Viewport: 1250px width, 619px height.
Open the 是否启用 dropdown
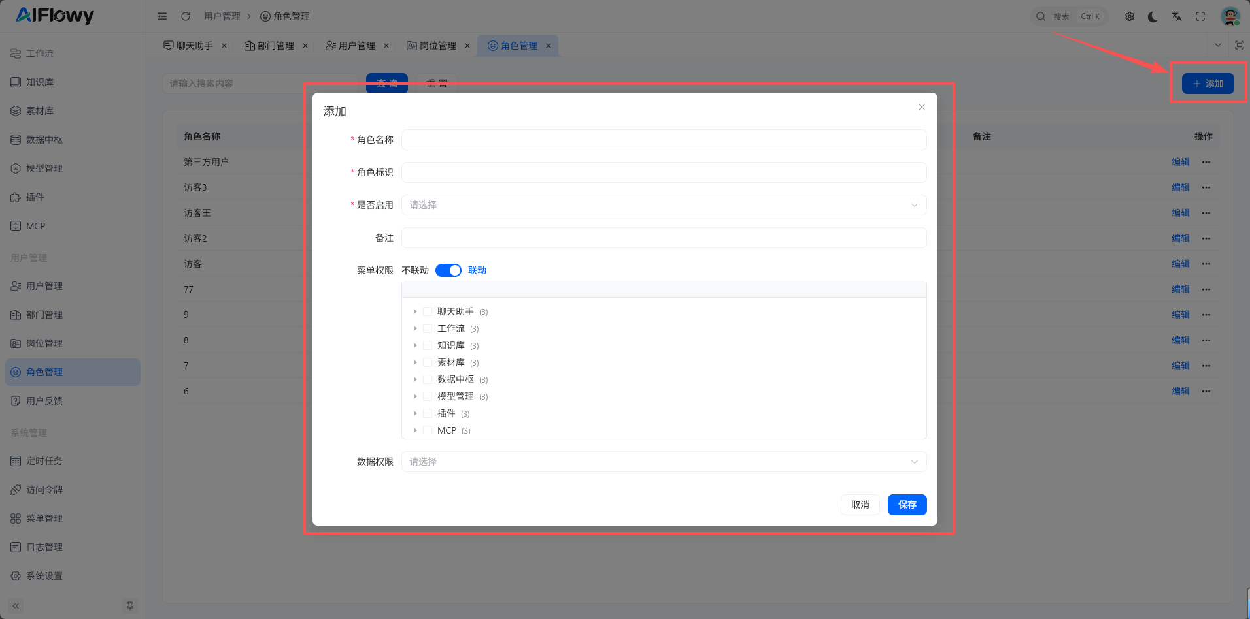(x=664, y=205)
